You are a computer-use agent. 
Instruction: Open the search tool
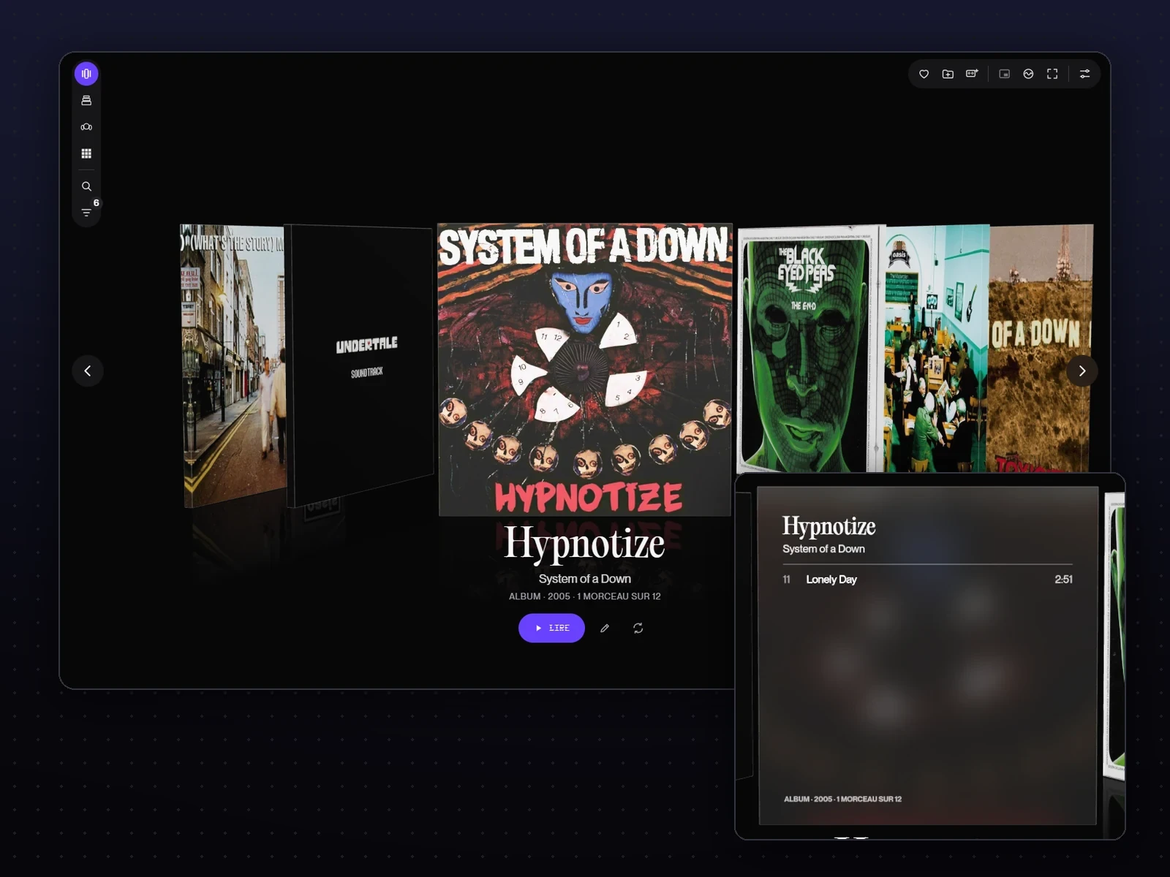[x=86, y=186]
